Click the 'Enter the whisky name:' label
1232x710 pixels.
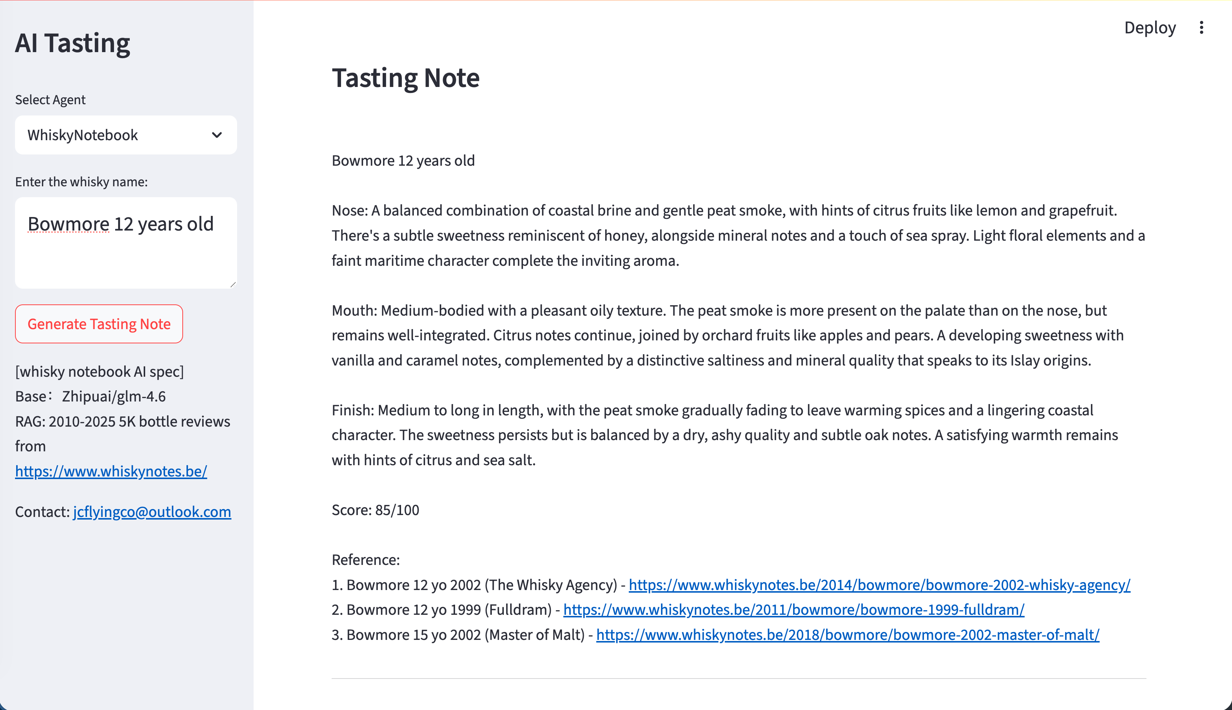tap(81, 181)
